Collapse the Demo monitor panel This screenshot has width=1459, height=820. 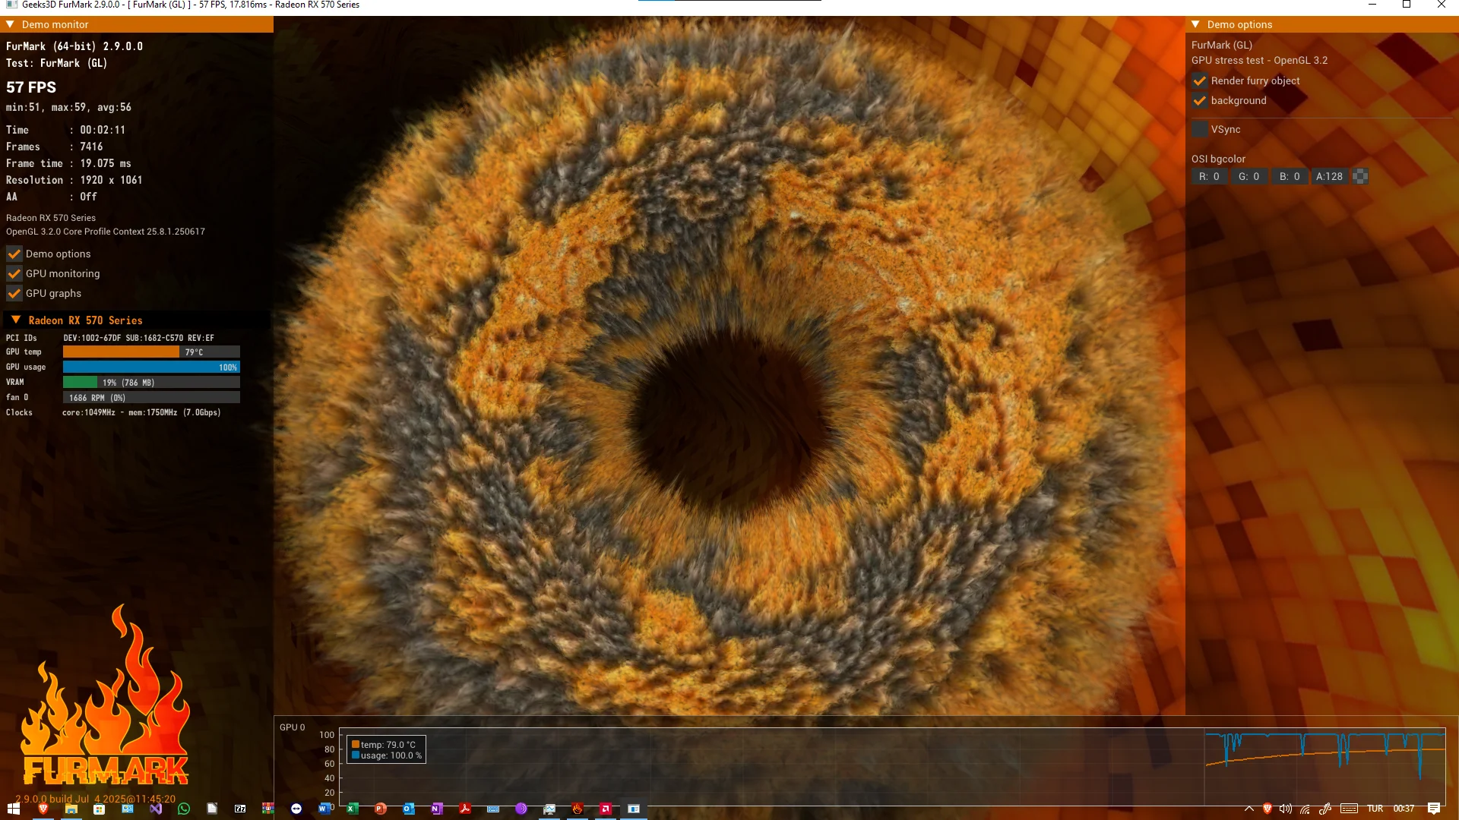[11, 24]
